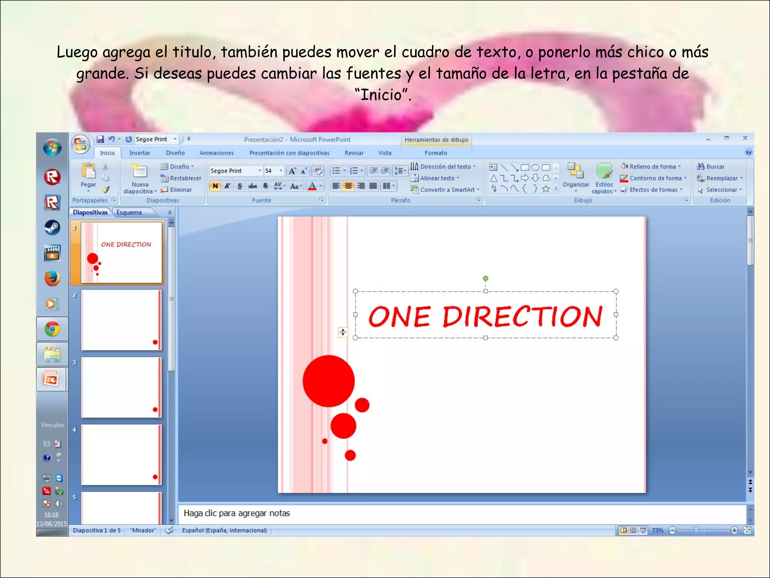The height and width of the screenshot is (578, 770).
Task: Toggle bold N formatting button
Action: pos(215,186)
